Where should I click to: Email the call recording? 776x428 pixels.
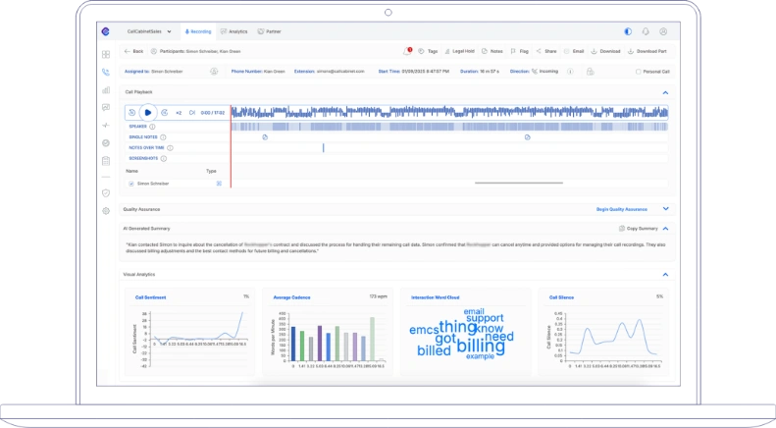tap(574, 51)
